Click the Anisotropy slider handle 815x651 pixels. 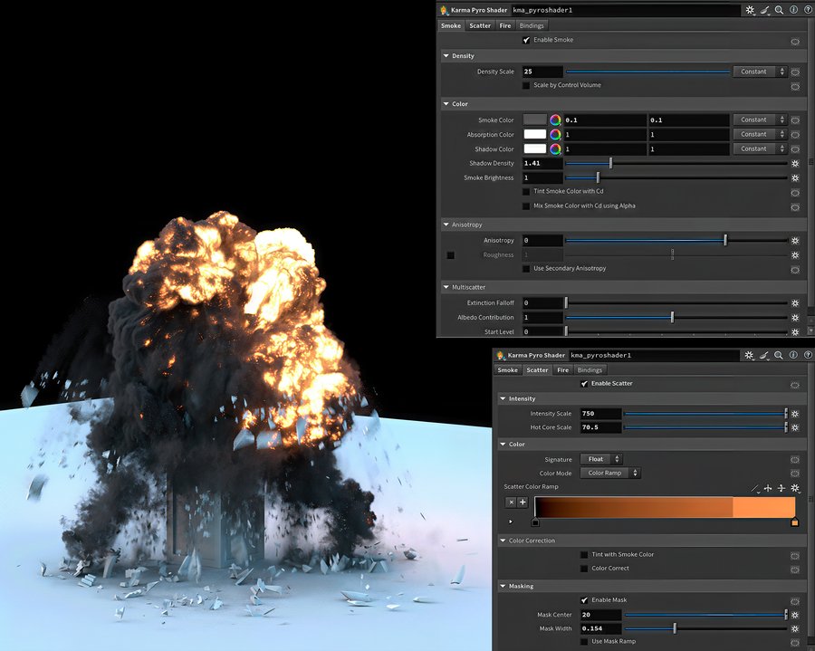click(x=724, y=241)
